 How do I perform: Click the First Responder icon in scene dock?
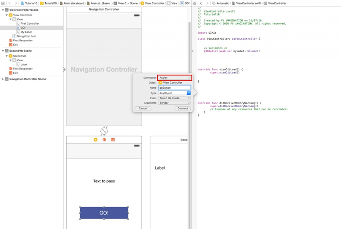tap(104, 140)
